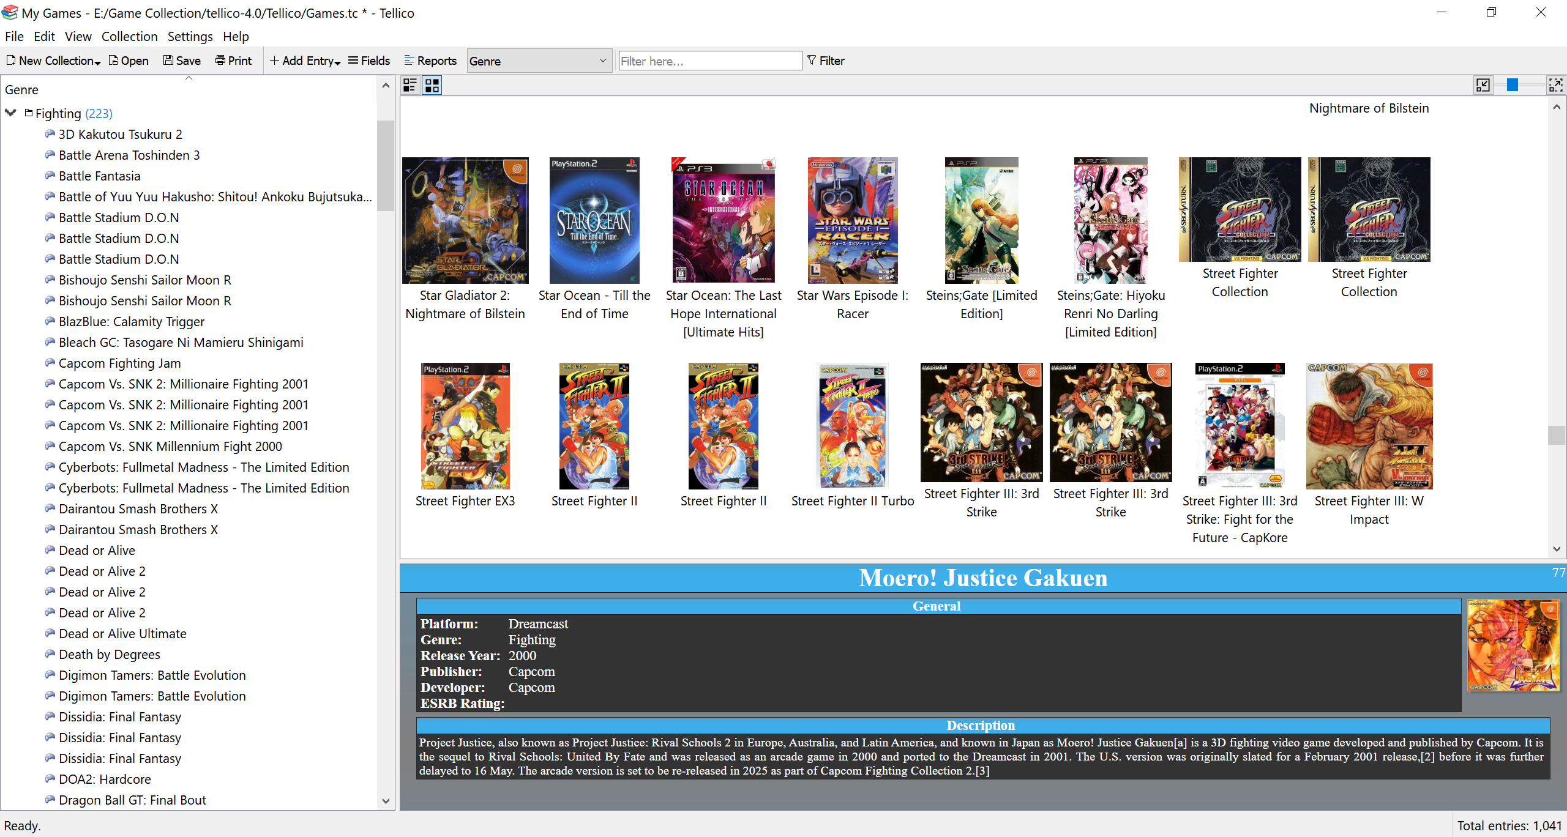Click Star Ocean Till the End of Time cover
Image resolution: width=1567 pixels, height=837 pixels.
pyautogui.click(x=594, y=220)
